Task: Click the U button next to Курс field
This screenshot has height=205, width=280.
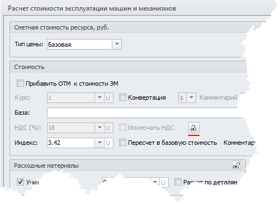Action: pyautogui.click(x=108, y=97)
